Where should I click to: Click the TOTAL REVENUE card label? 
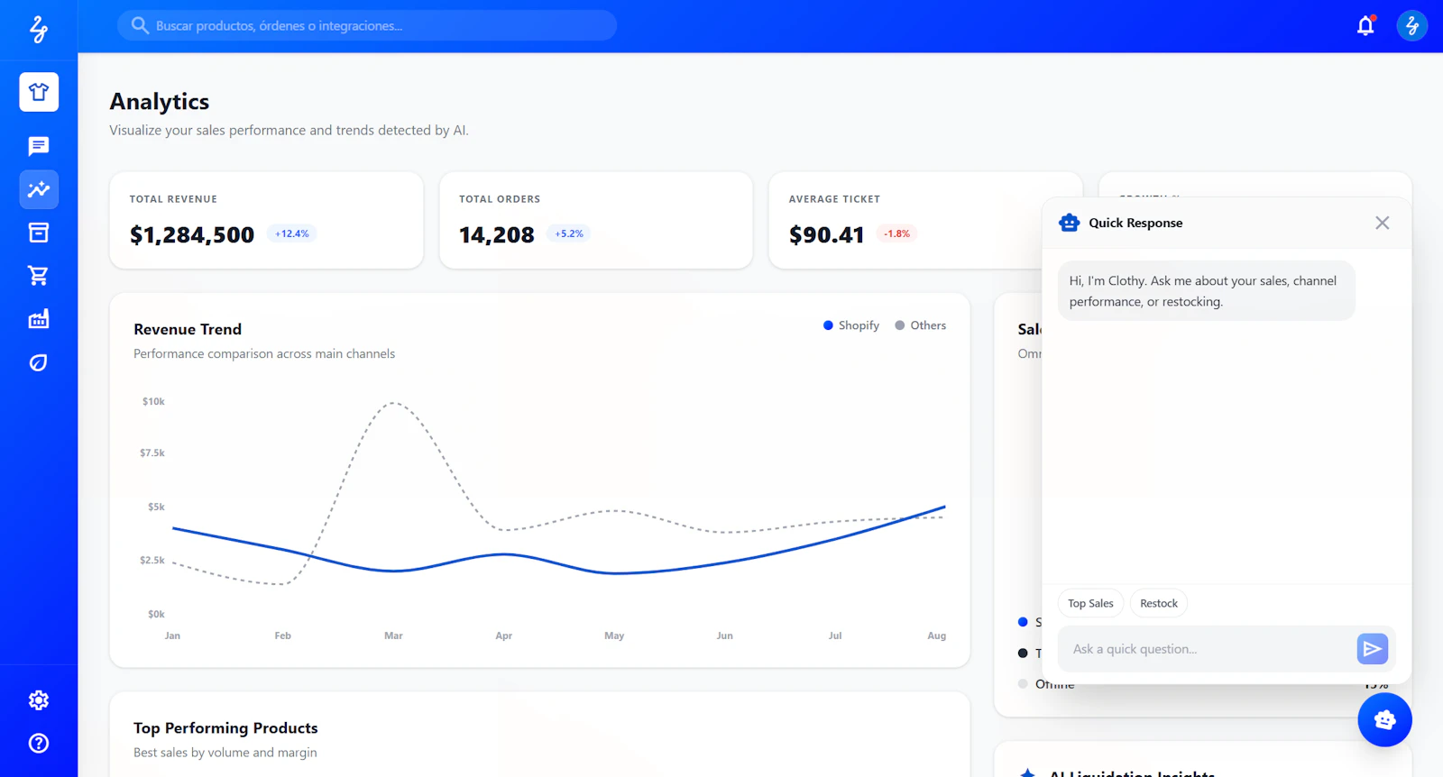pyautogui.click(x=173, y=199)
